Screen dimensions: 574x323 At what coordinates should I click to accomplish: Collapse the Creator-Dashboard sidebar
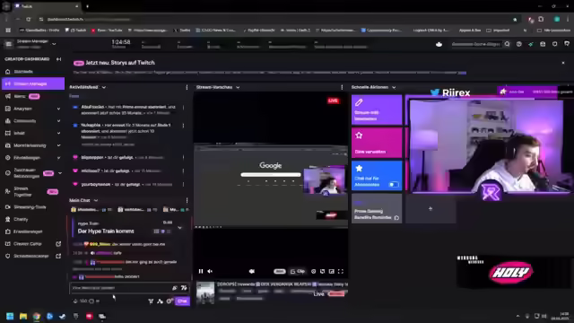pos(58,59)
